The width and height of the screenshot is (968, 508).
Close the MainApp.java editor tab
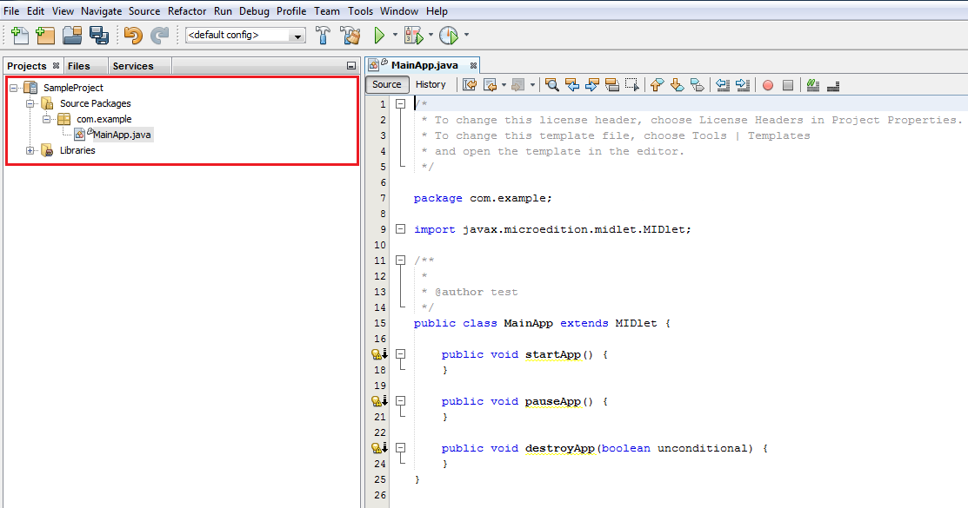point(473,65)
